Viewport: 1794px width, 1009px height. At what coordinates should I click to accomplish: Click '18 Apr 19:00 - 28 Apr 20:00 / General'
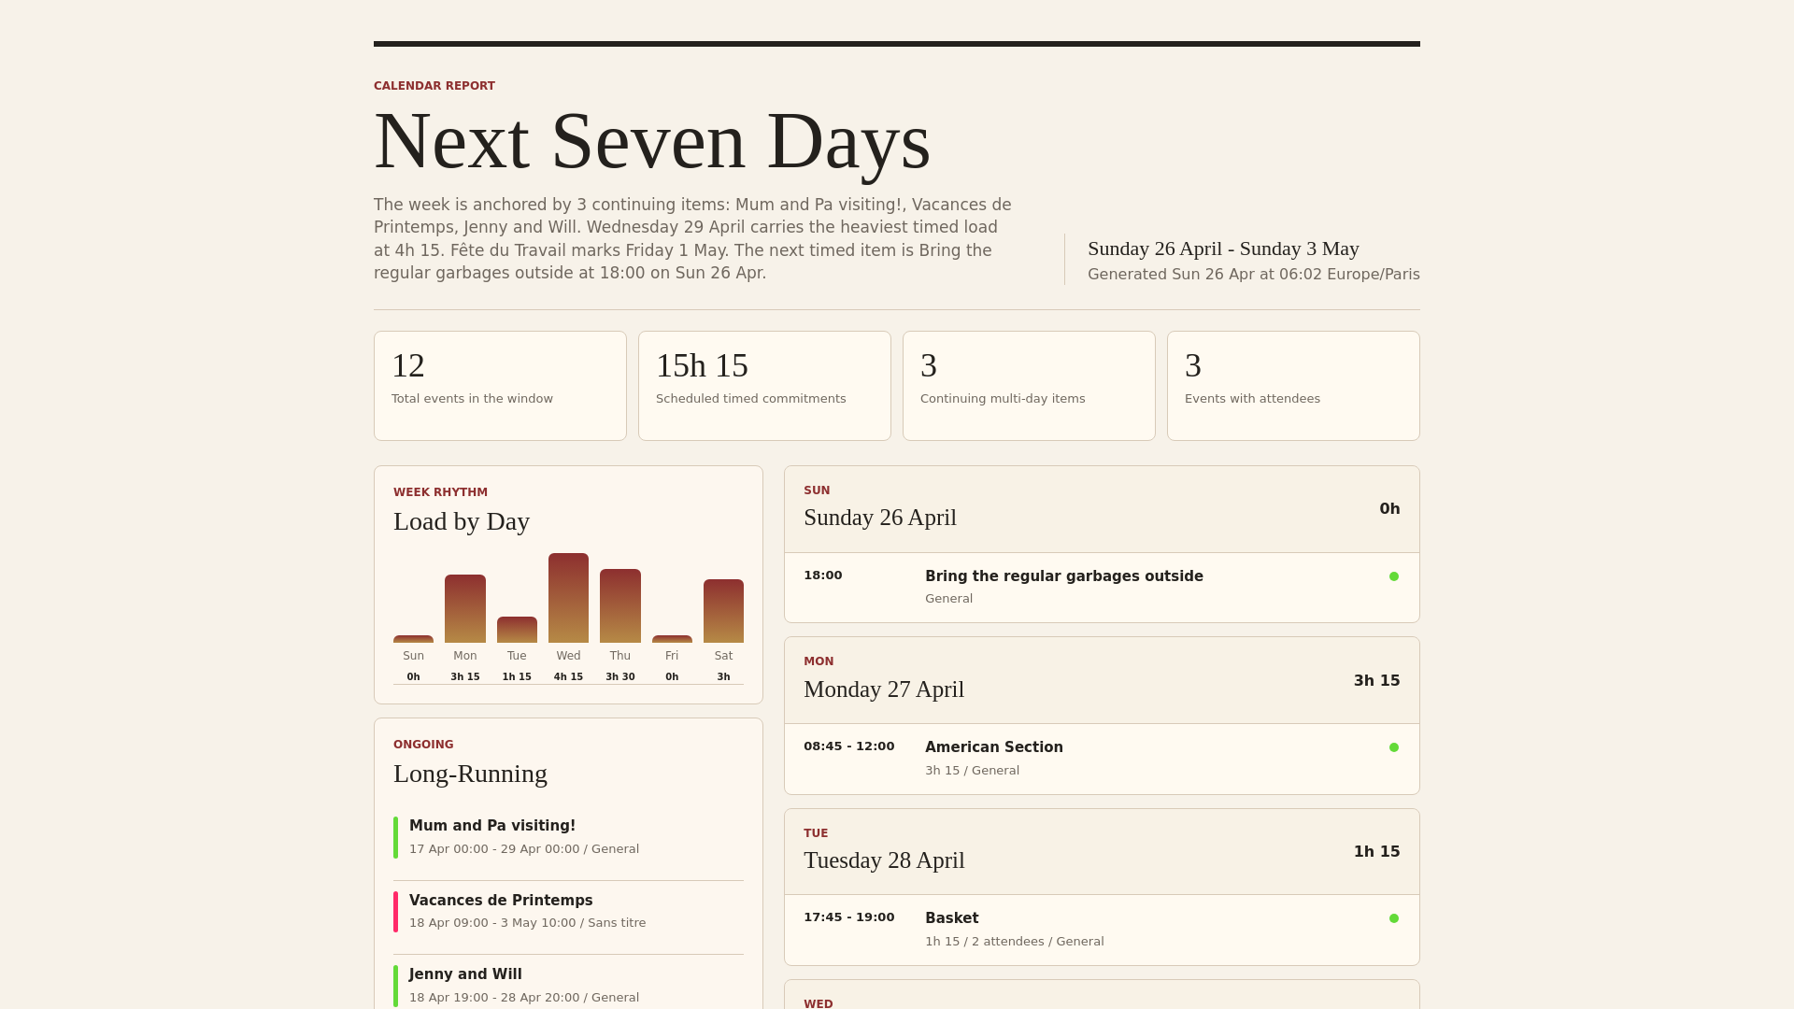click(x=524, y=998)
